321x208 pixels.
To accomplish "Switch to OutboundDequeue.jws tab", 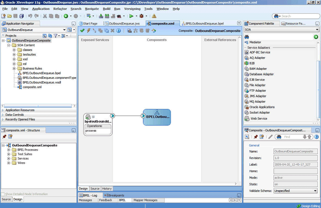I will [122, 24].
